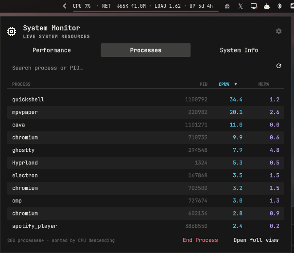Viewport: 294px width, 253px height.
Task: Switch to the Performance tab
Action: click(x=52, y=50)
